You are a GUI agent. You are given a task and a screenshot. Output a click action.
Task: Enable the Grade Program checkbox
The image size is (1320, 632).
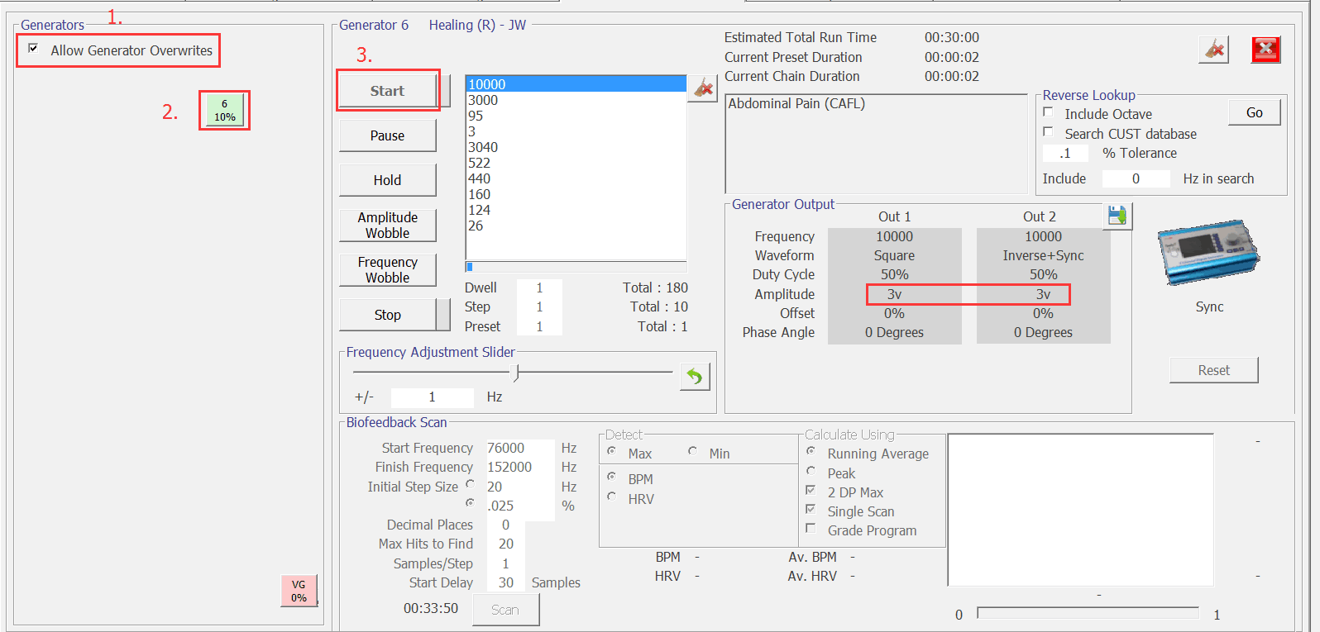pyautogui.click(x=811, y=529)
